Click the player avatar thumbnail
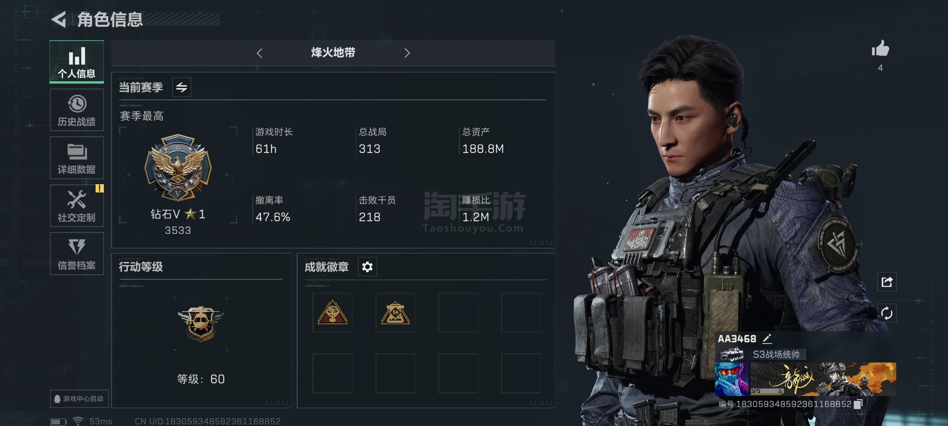 coord(732,379)
